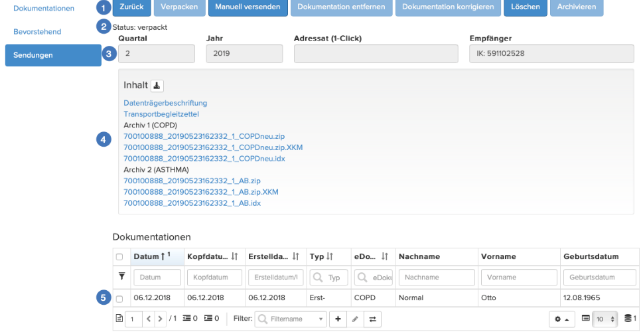The image size is (641, 336).
Task: Click the swap arrows icon beside filter
Action: click(x=372, y=319)
